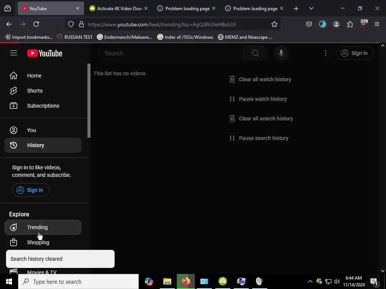Click taskbar Type here to search box
The width and height of the screenshot is (386, 289).
pyautogui.click(x=78, y=281)
